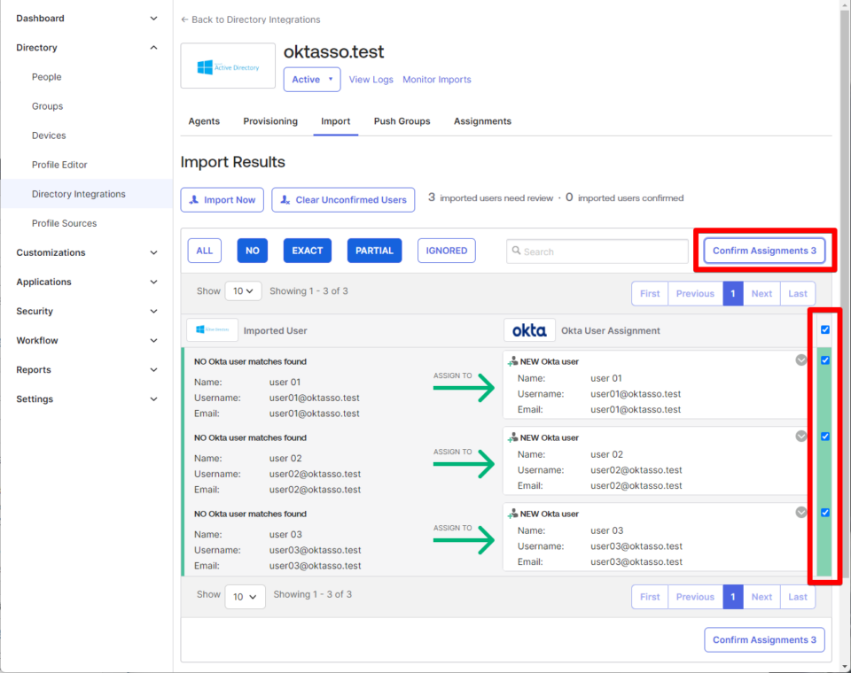
Task: Click the Okta logo in Okta User Assignment header
Action: click(x=529, y=329)
